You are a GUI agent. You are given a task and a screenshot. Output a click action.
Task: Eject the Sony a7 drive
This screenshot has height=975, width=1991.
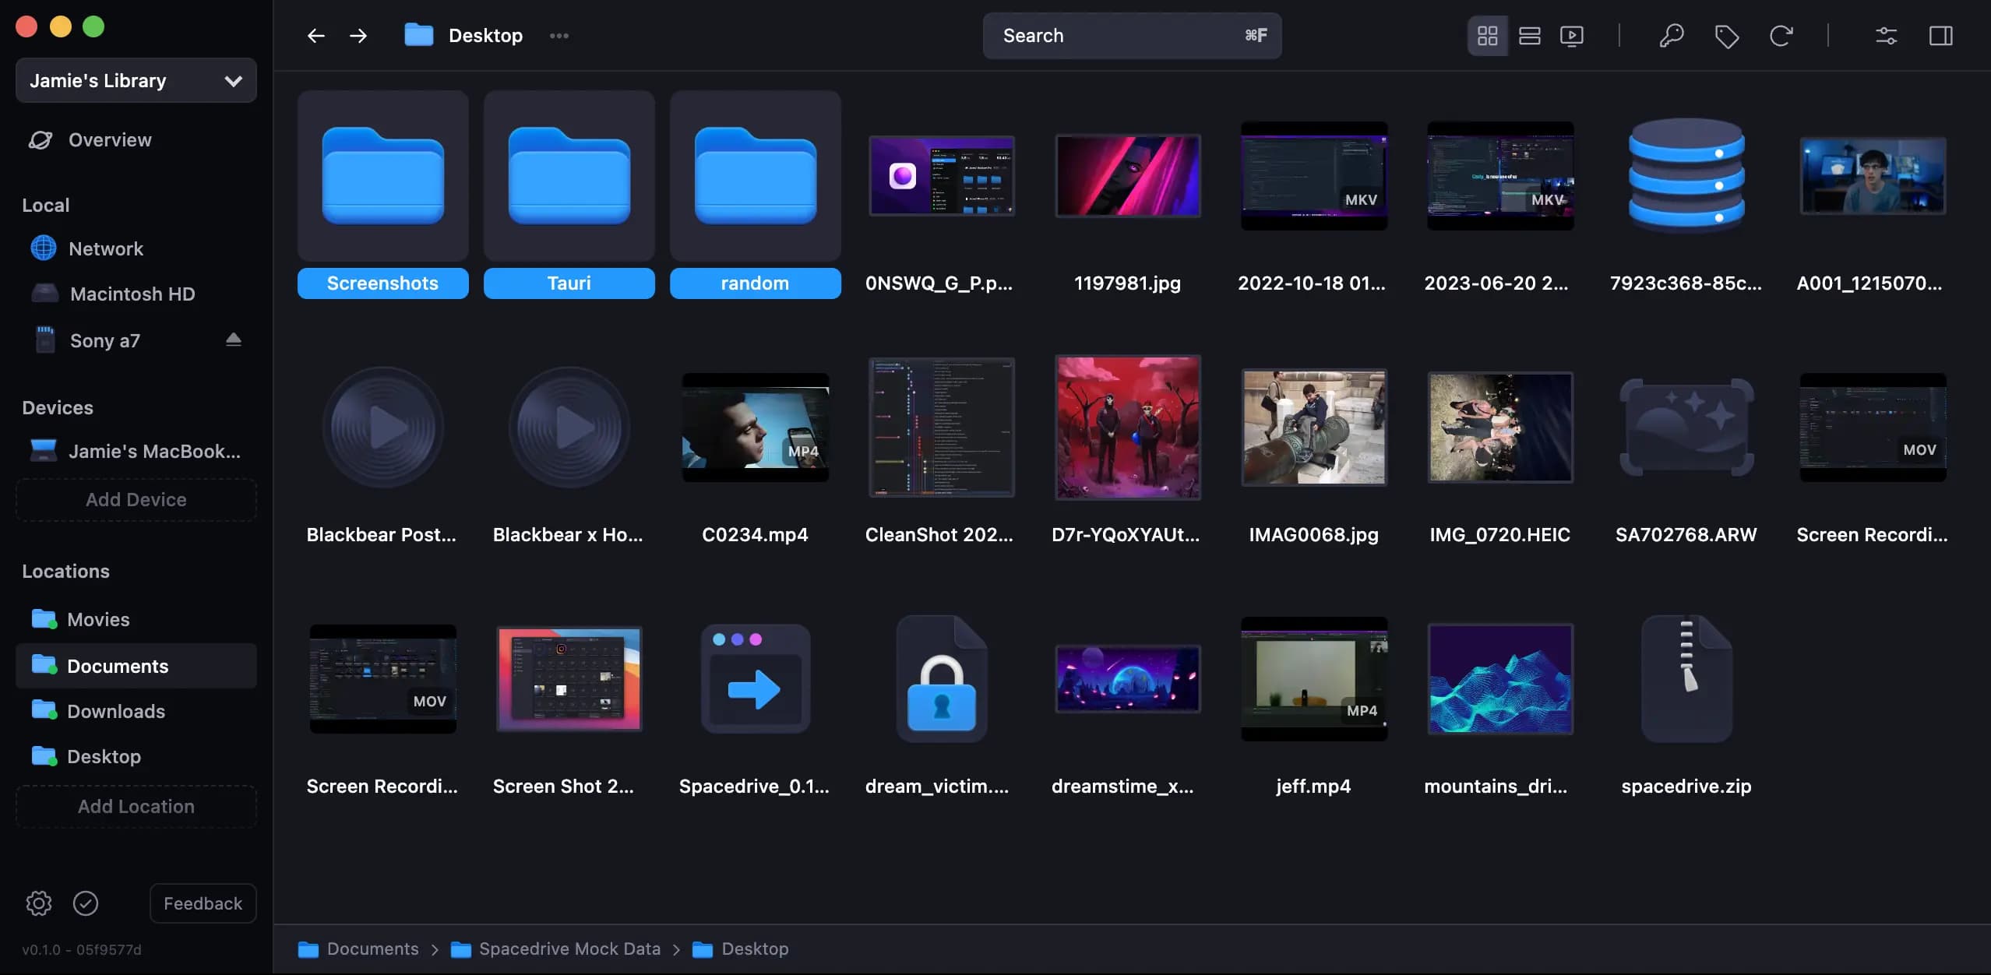[x=233, y=340]
